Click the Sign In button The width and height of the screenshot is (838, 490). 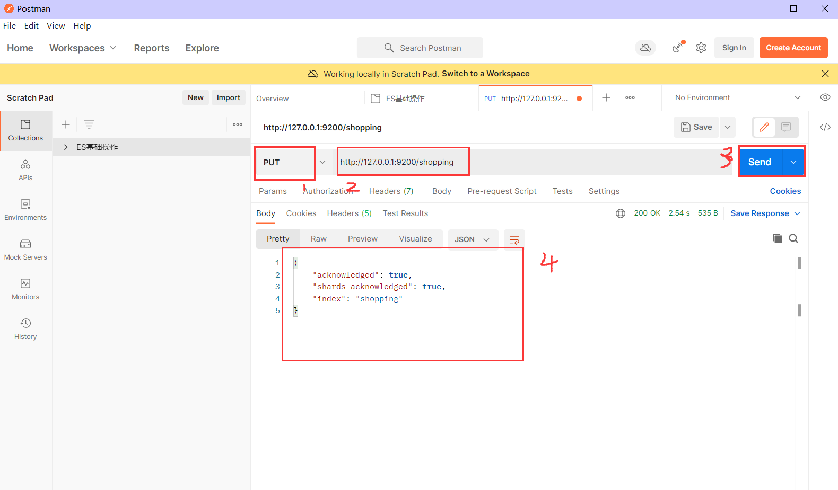click(x=734, y=48)
